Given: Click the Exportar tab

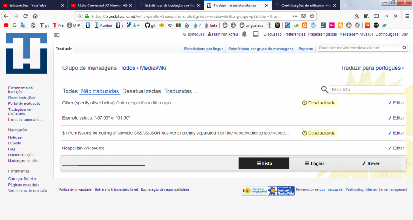Looking at the screenshot, I should tap(306, 49).
